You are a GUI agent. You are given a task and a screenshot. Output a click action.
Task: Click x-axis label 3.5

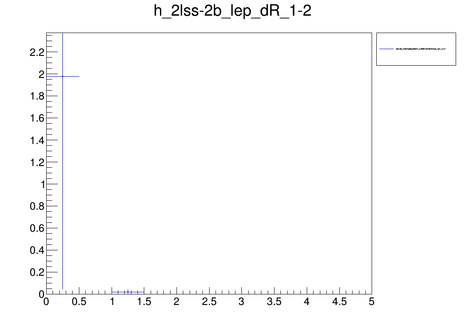coord(274,302)
